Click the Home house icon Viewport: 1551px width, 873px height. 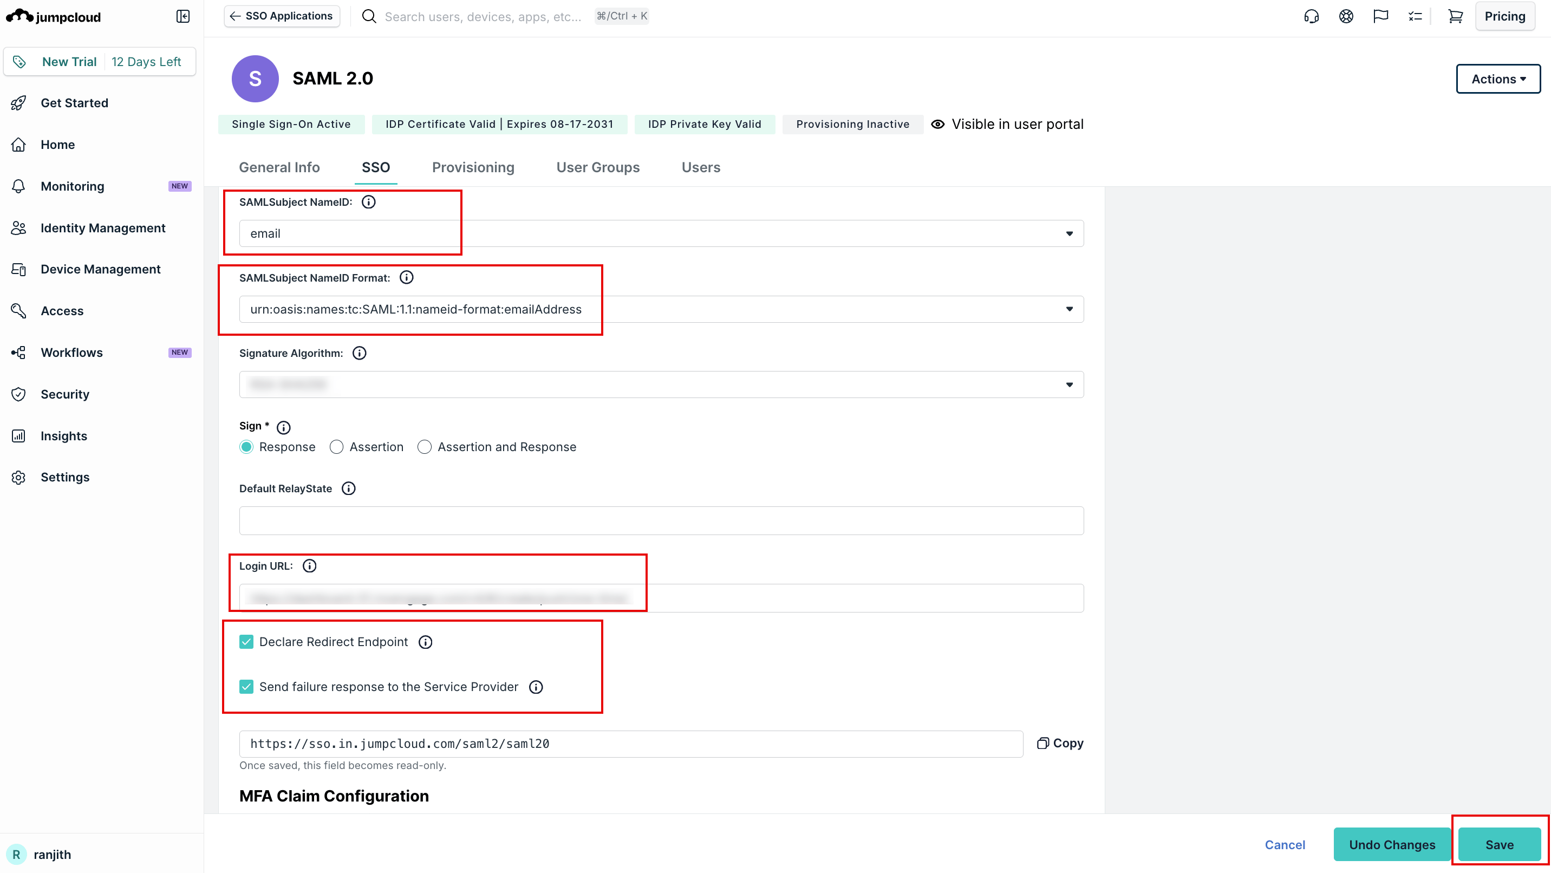click(x=18, y=145)
